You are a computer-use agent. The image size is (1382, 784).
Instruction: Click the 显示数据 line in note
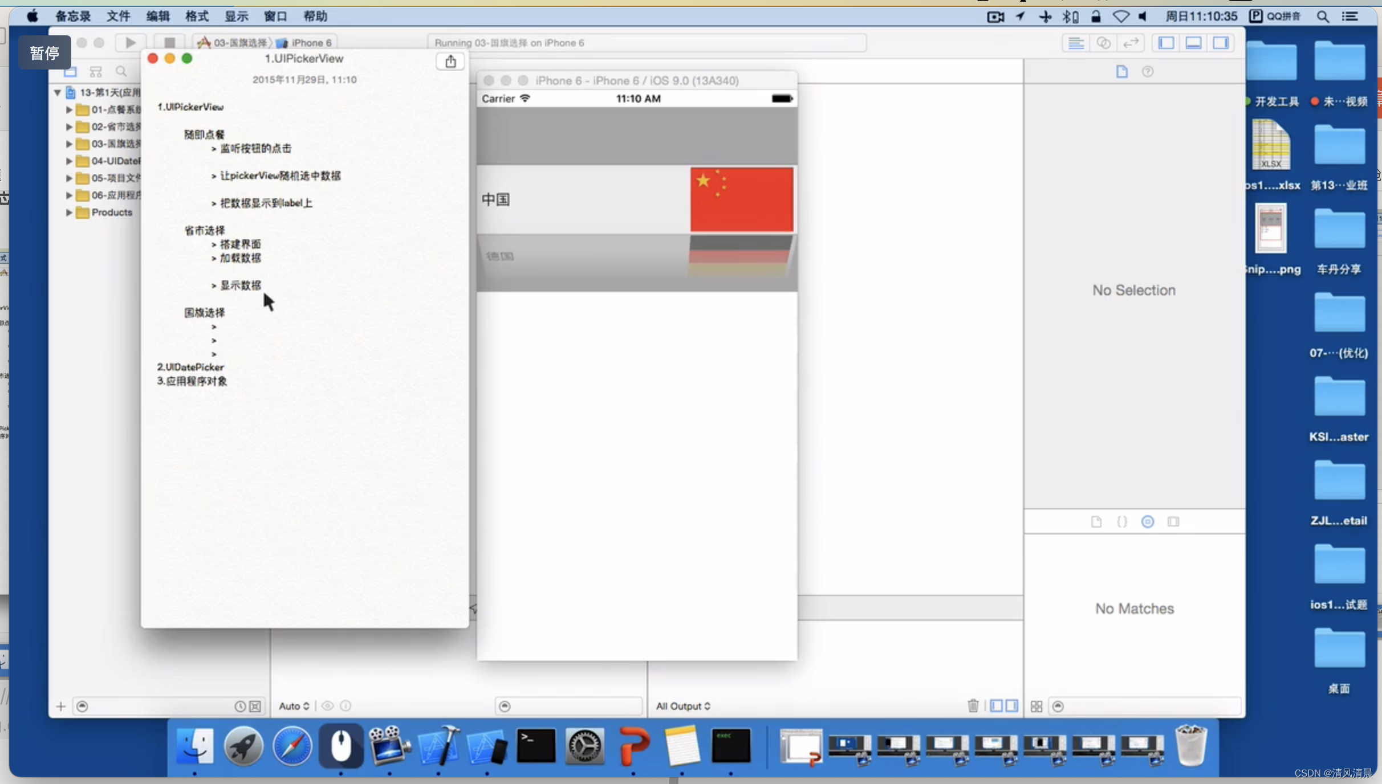[241, 285]
